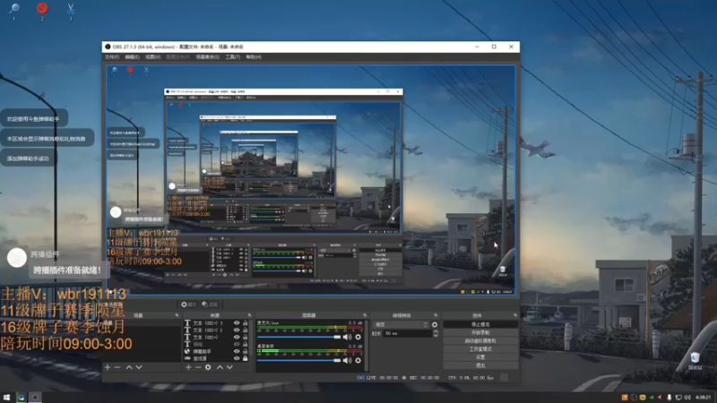
Task: Open the scissors desktop shortcut icon
Action: point(71,8)
